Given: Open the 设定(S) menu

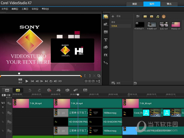Looking at the screenshot, I should pos(35,9).
